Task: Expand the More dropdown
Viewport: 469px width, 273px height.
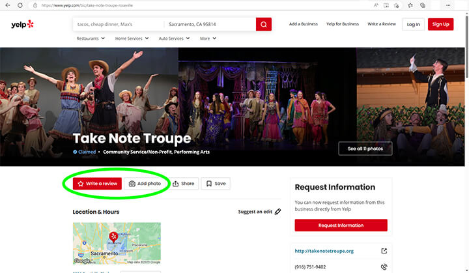Action: (x=208, y=38)
